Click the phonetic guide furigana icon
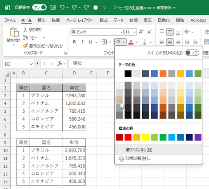 pyautogui.click(x=145, y=42)
